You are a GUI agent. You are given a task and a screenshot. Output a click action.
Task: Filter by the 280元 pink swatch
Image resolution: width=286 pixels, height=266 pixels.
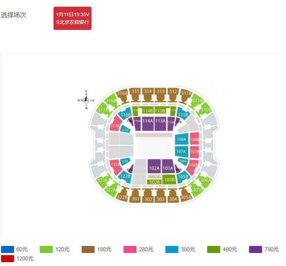130,249
